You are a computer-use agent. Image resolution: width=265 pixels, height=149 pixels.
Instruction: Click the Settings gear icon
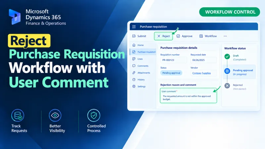134,86
